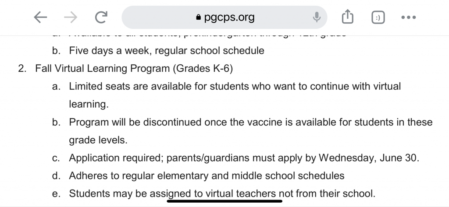
Task: Open the share sheet icon
Action: (348, 17)
